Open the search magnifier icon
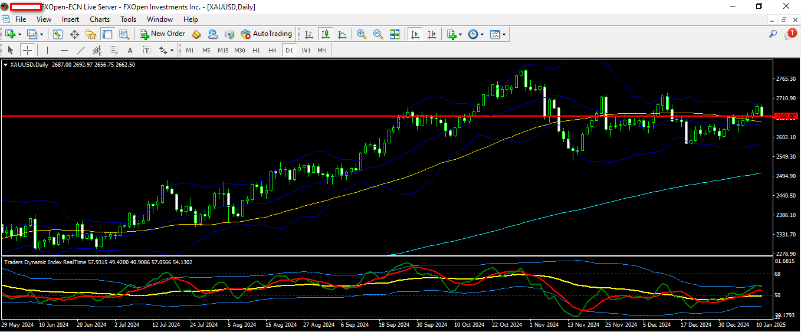The width and height of the screenshot is (801, 332). click(773, 34)
